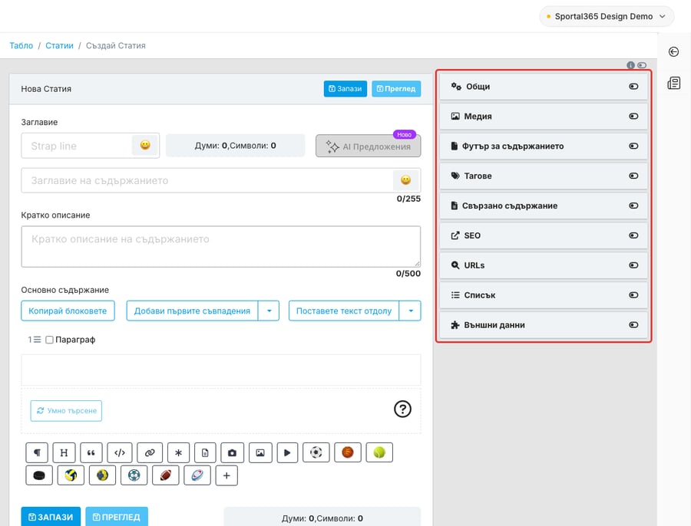The image size is (691, 526).
Task: Add a block using the camera icon
Action: pos(232,452)
